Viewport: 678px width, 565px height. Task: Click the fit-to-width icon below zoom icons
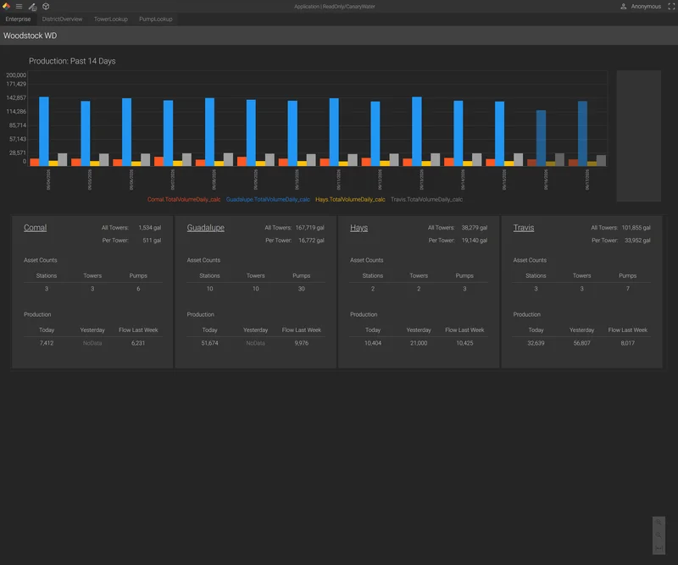coord(659,547)
